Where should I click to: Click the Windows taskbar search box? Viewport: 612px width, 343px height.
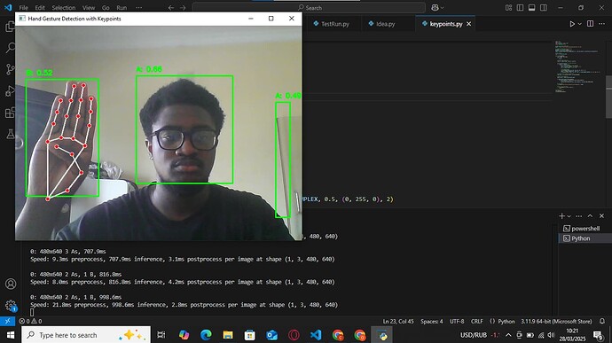[86, 335]
